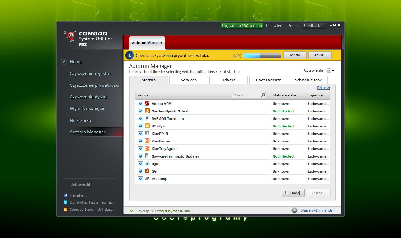The height and width of the screenshot is (238, 401).
Task: Toggle the BCSSync checkbox
Action: (x=140, y=126)
